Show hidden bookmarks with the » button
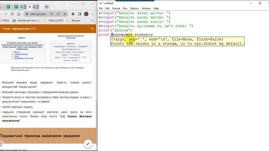 [x=92, y=21]
